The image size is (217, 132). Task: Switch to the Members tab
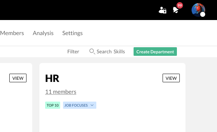pyautogui.click(x=12, y=33)
